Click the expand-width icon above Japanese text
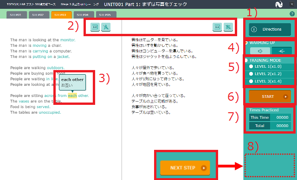This screenshot has height=180, width=297. click(x=217, y=27)
